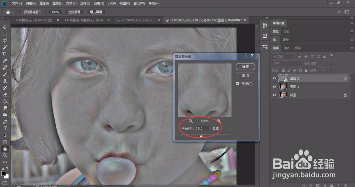Open the layer filter type dropdown

click(283, 56)
